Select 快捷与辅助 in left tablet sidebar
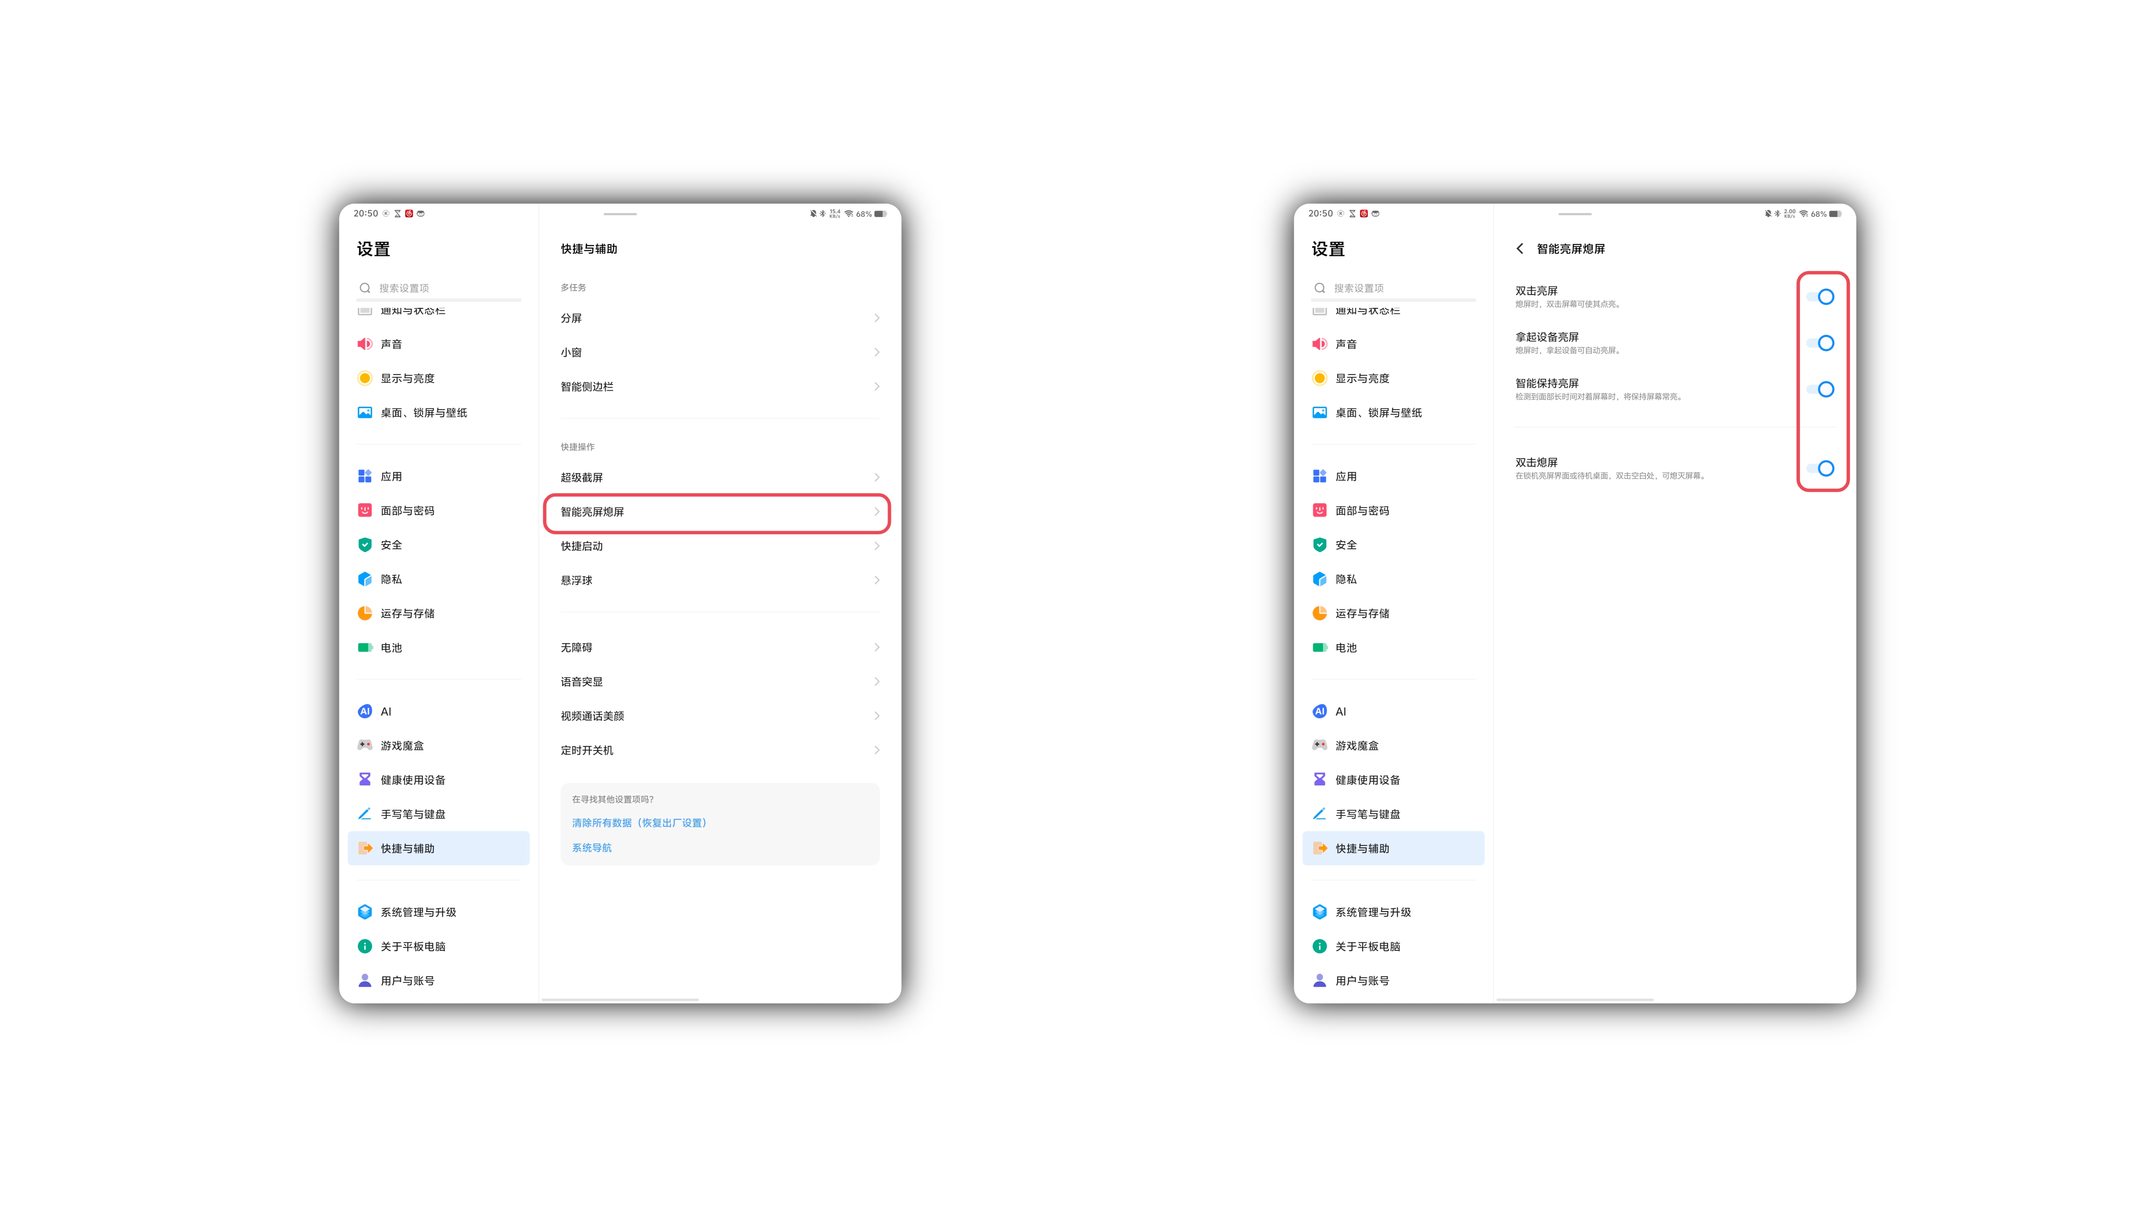 pyautogui.click(x=438, y=848)
